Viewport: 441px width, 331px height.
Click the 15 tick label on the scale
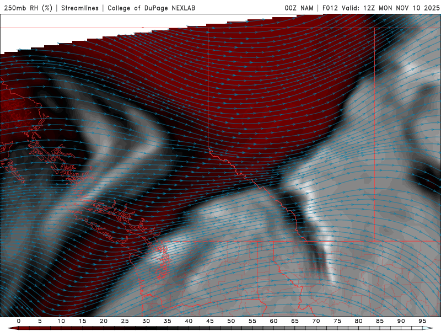click(82, 321)
